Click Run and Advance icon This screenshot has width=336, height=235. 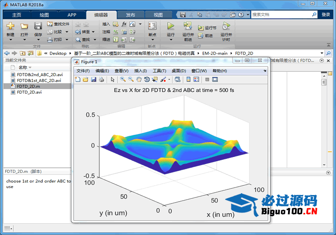(x=188, y=26)
